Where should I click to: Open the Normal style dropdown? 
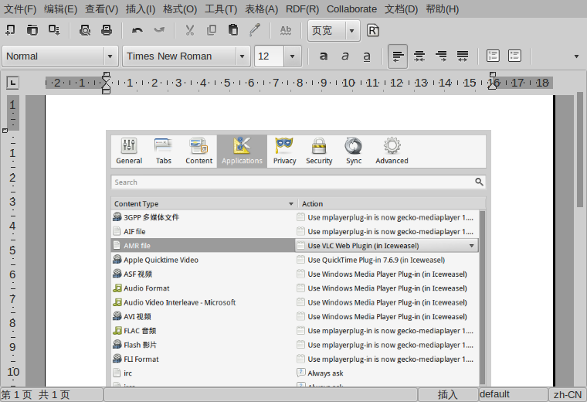tap(110, 56)
